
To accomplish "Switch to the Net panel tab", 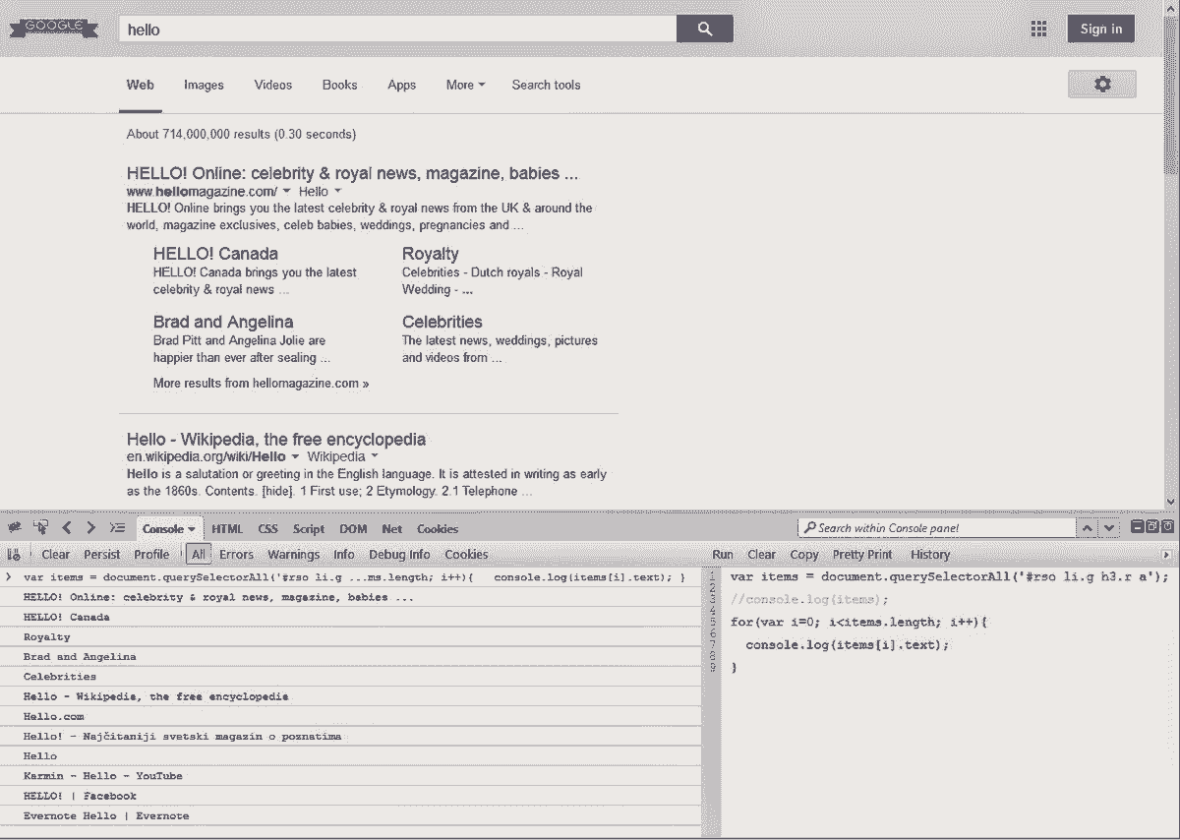I will [x=392, y=528].
